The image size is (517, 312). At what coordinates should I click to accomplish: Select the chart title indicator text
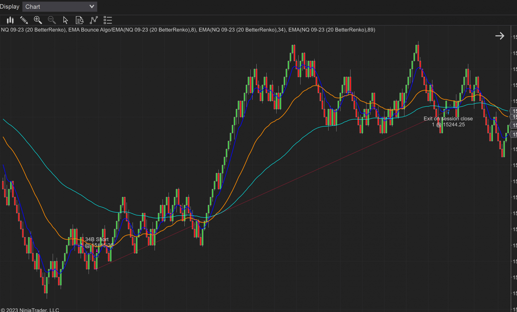[x=188, y=30]
